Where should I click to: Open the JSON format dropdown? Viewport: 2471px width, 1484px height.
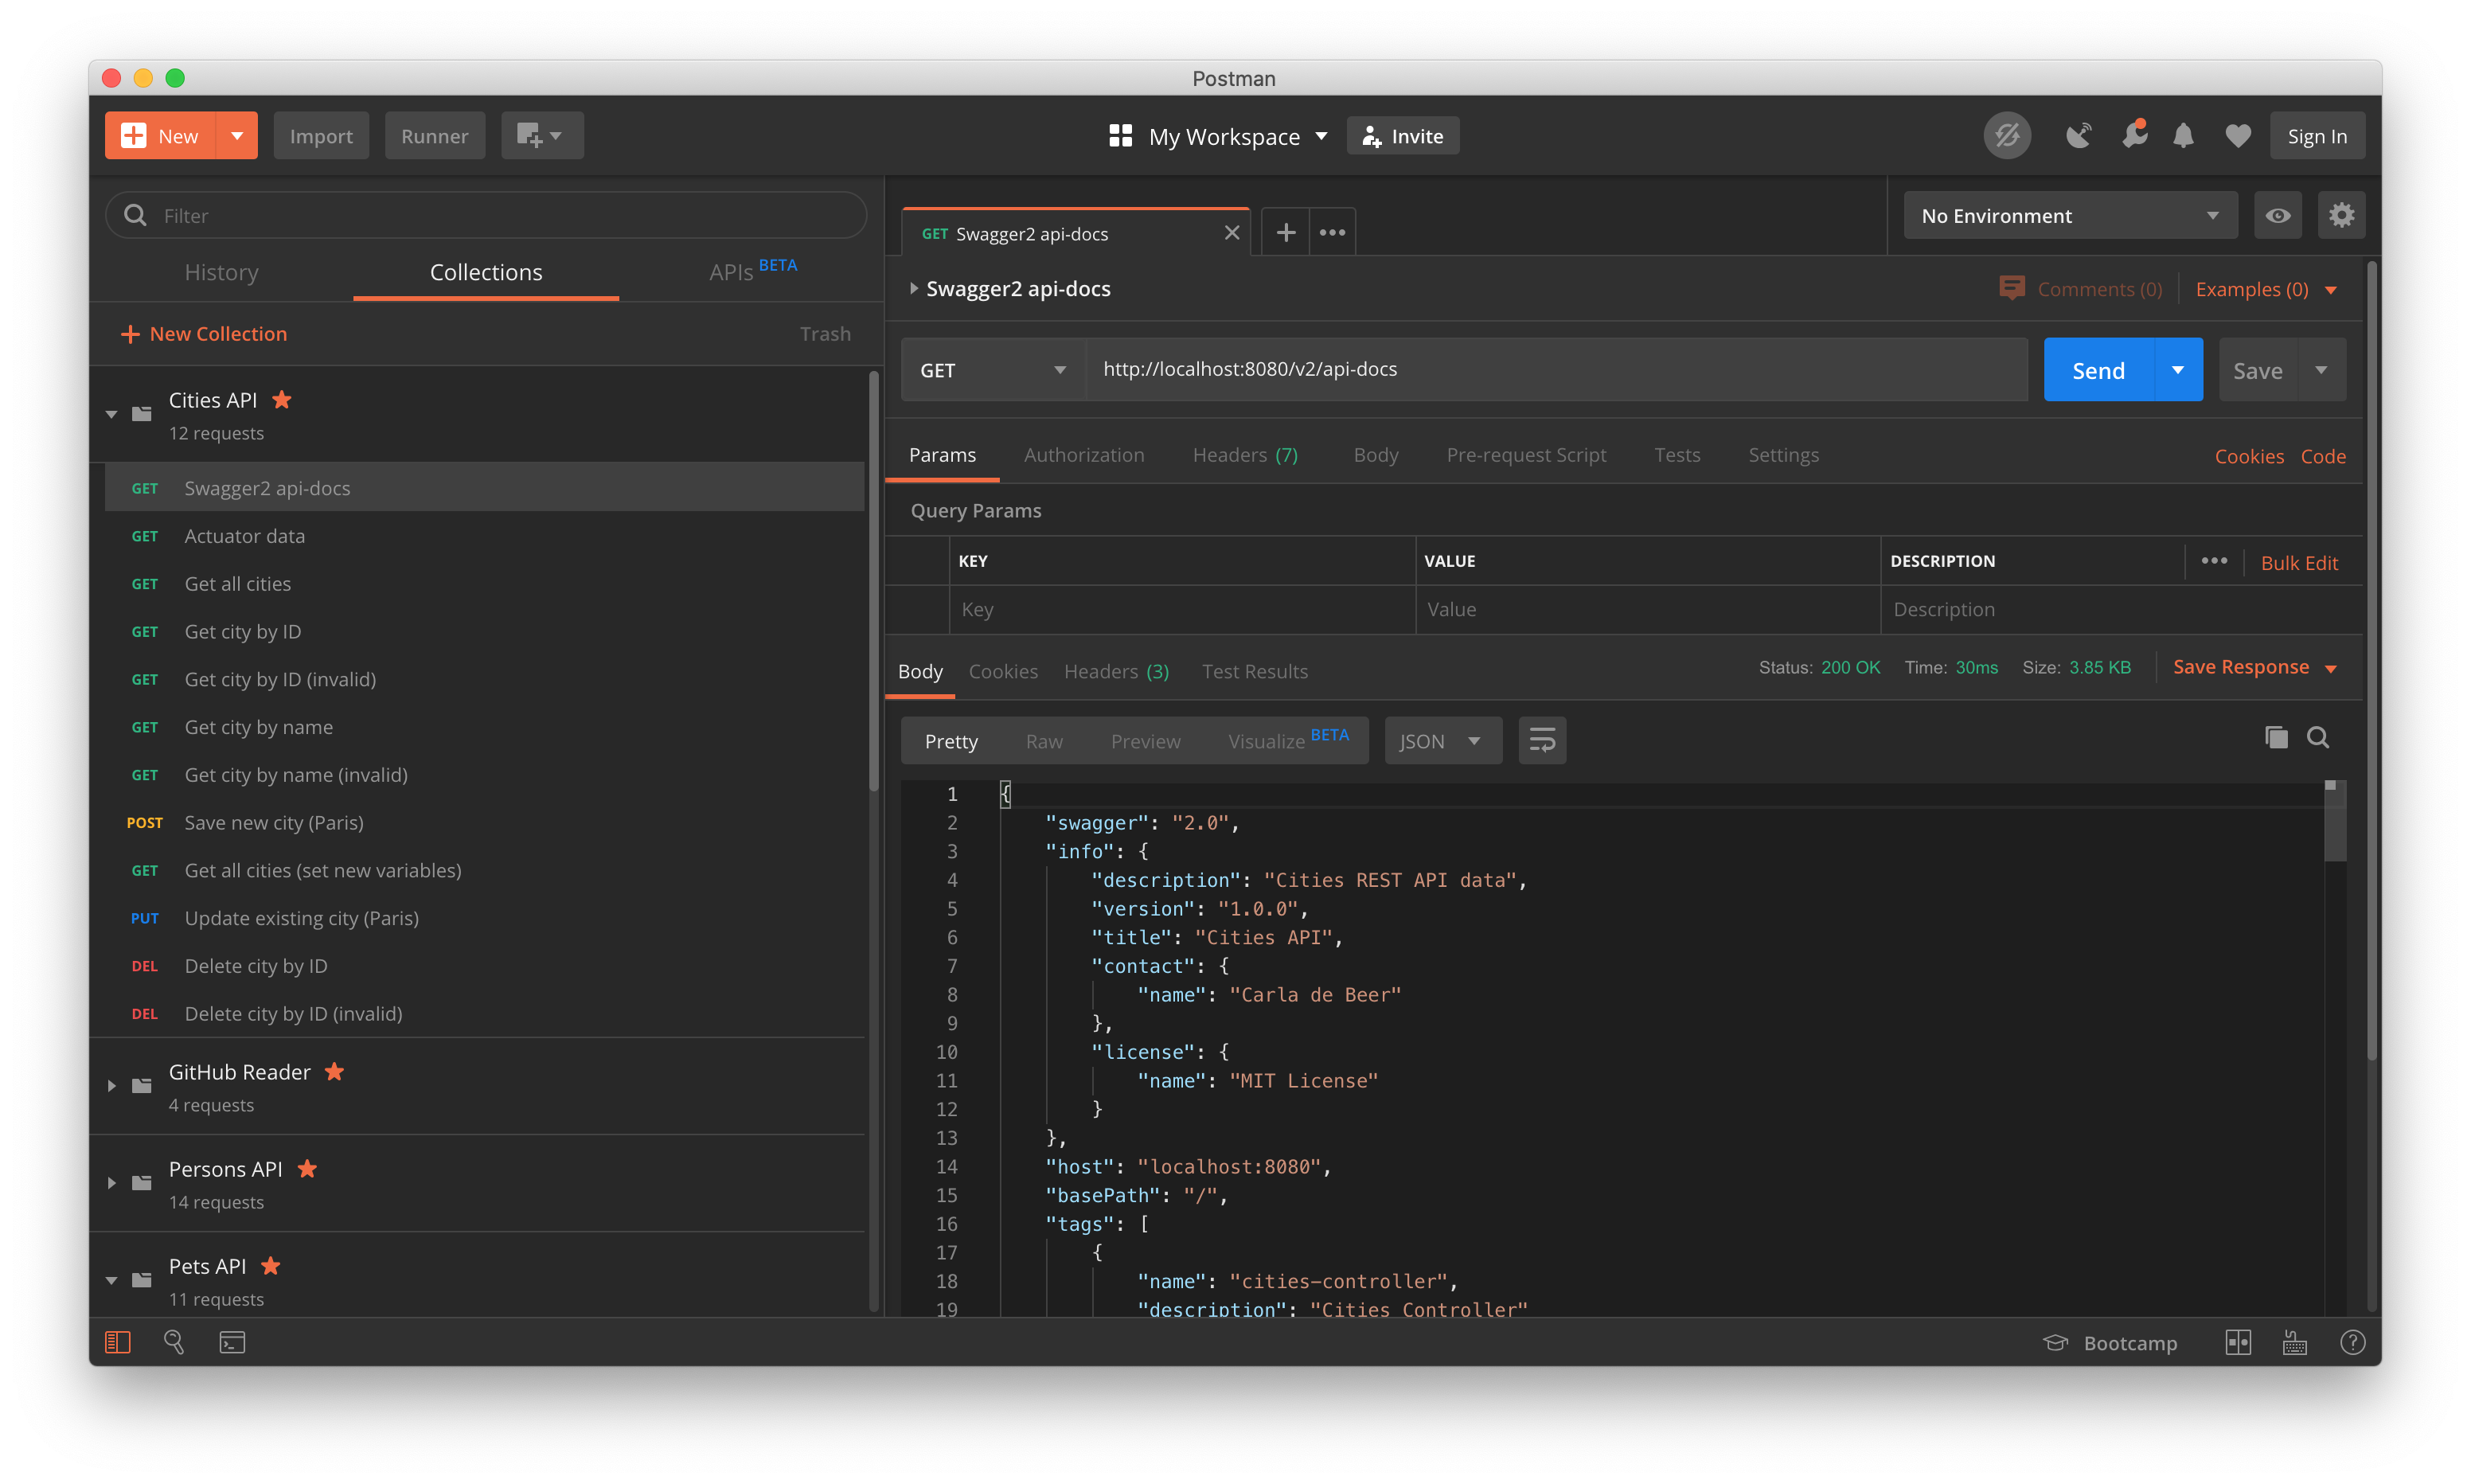coord(1442,741)
